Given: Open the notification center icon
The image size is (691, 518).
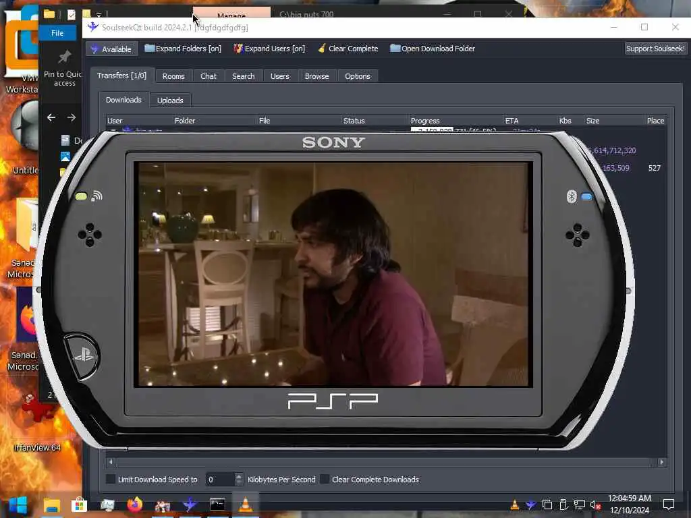Looking at the screenshot, I should click(x=669, y=505).
